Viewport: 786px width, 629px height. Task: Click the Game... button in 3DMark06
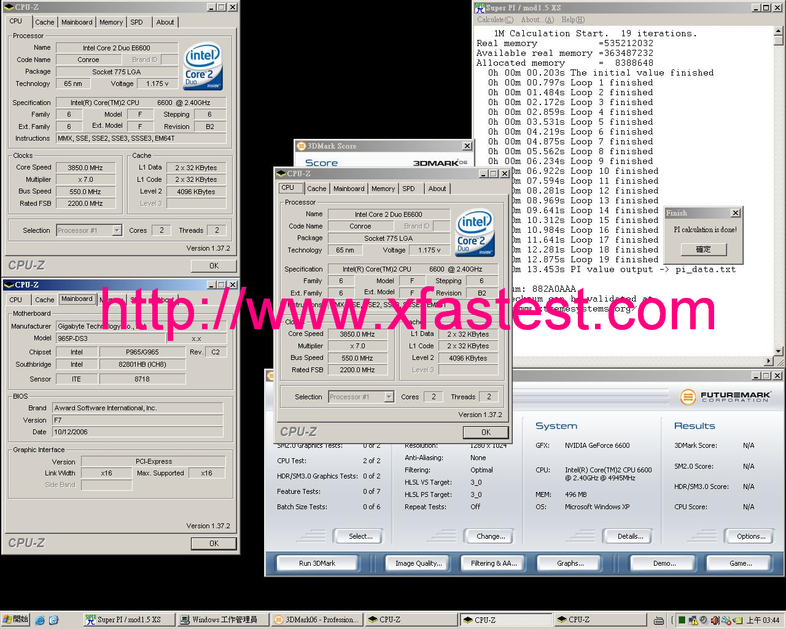740,563
